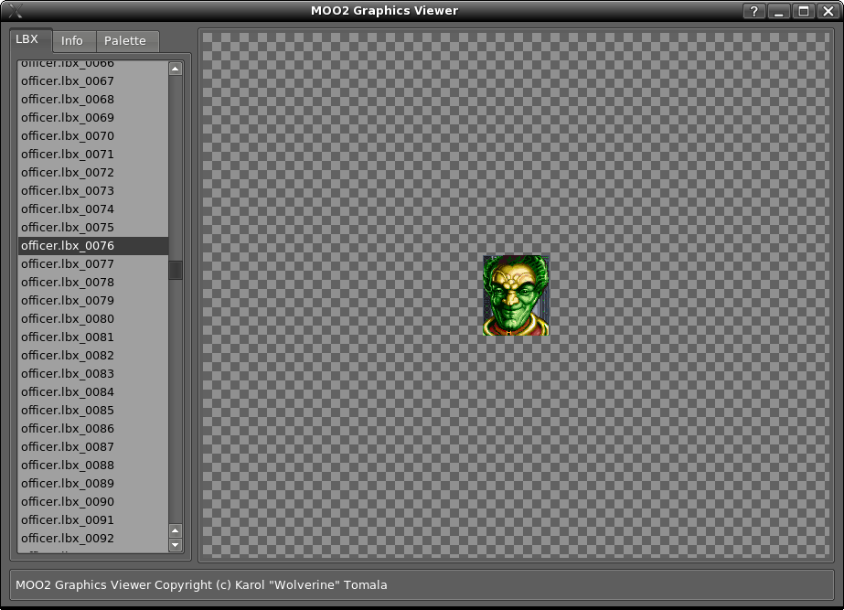Select officer.lbx_0078 in the list

(93, 282)
